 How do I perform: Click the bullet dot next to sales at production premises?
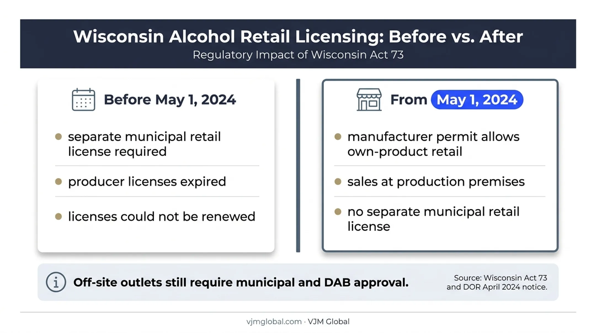(338, 181)
